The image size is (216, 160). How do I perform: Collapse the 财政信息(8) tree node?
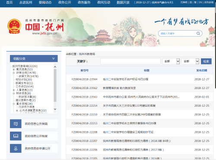pos(14,93)
